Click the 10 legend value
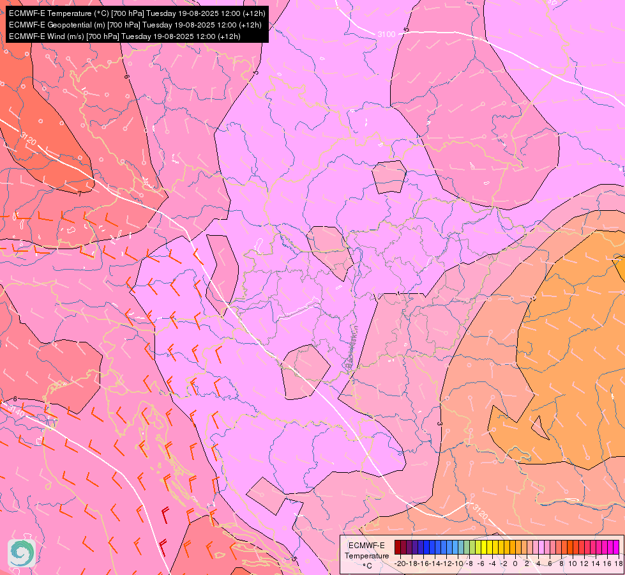 coord(573,563)
